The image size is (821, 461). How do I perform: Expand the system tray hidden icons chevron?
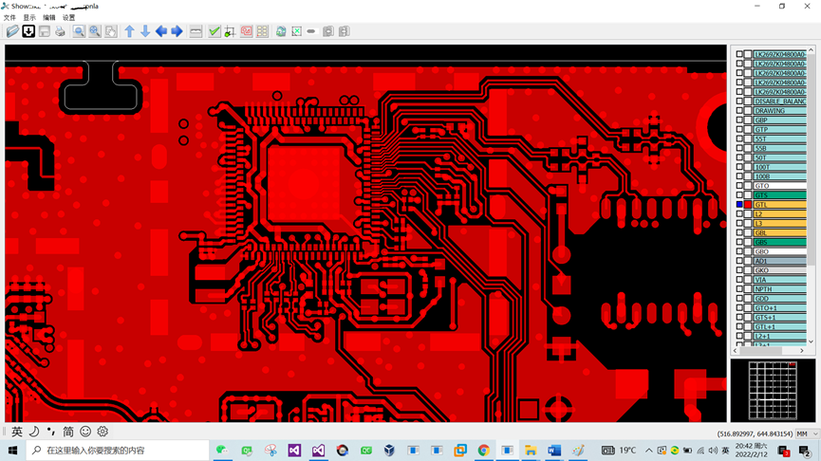coord(649,450)
